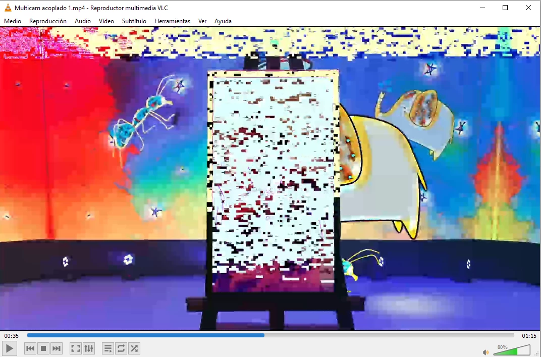Open the Reproducción menu

(x=47, y=21)
